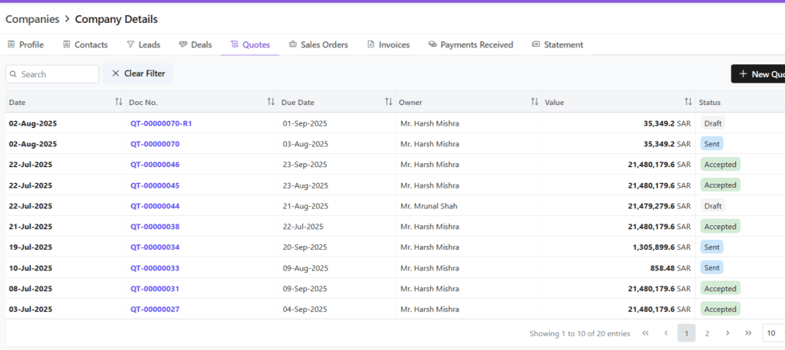
Task: Open rows-per-page dropdown showing 10
Action: pyautogui.click(x=773, y=333)
